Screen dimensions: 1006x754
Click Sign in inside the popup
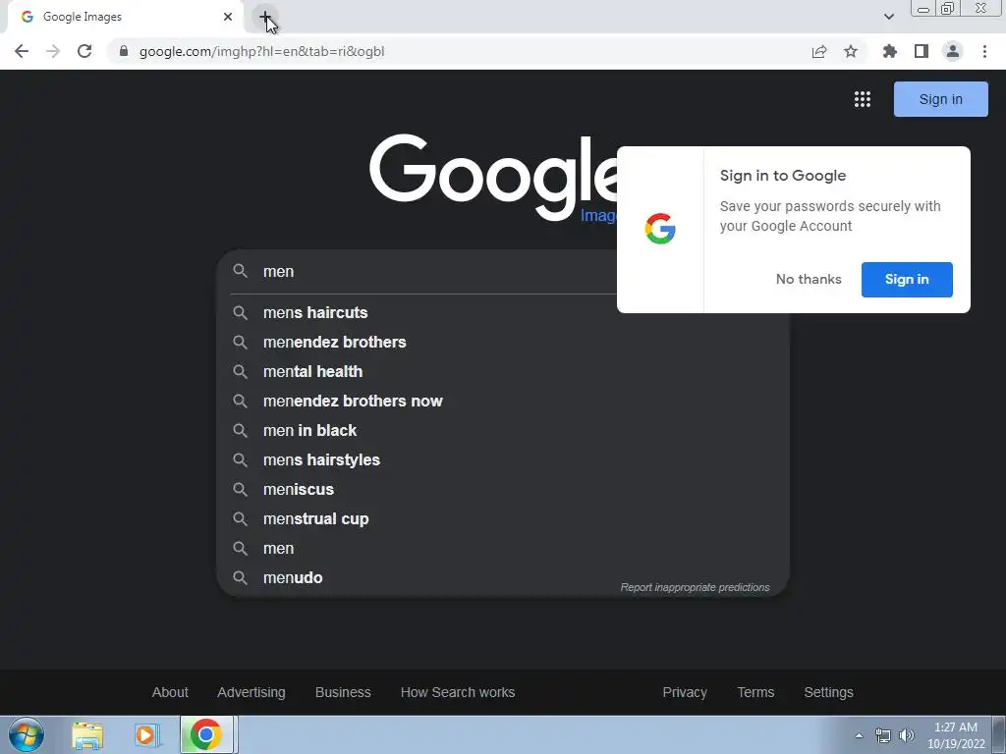tap(907, 280)
